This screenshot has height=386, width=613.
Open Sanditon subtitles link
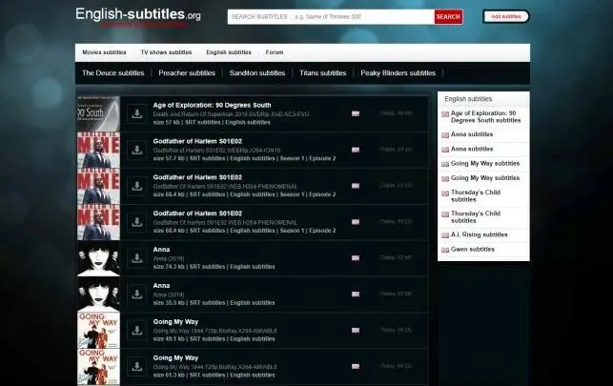coord(257,73)
